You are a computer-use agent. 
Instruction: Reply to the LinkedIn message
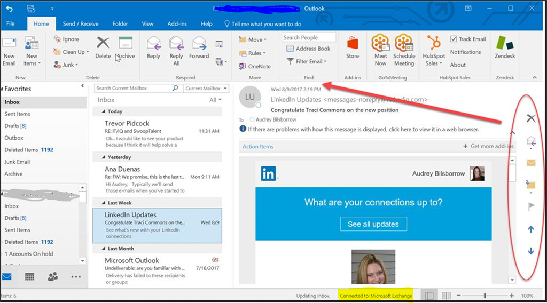[x=153, y=47]
